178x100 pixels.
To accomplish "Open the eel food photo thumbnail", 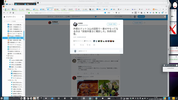I will tap(88, 88).
